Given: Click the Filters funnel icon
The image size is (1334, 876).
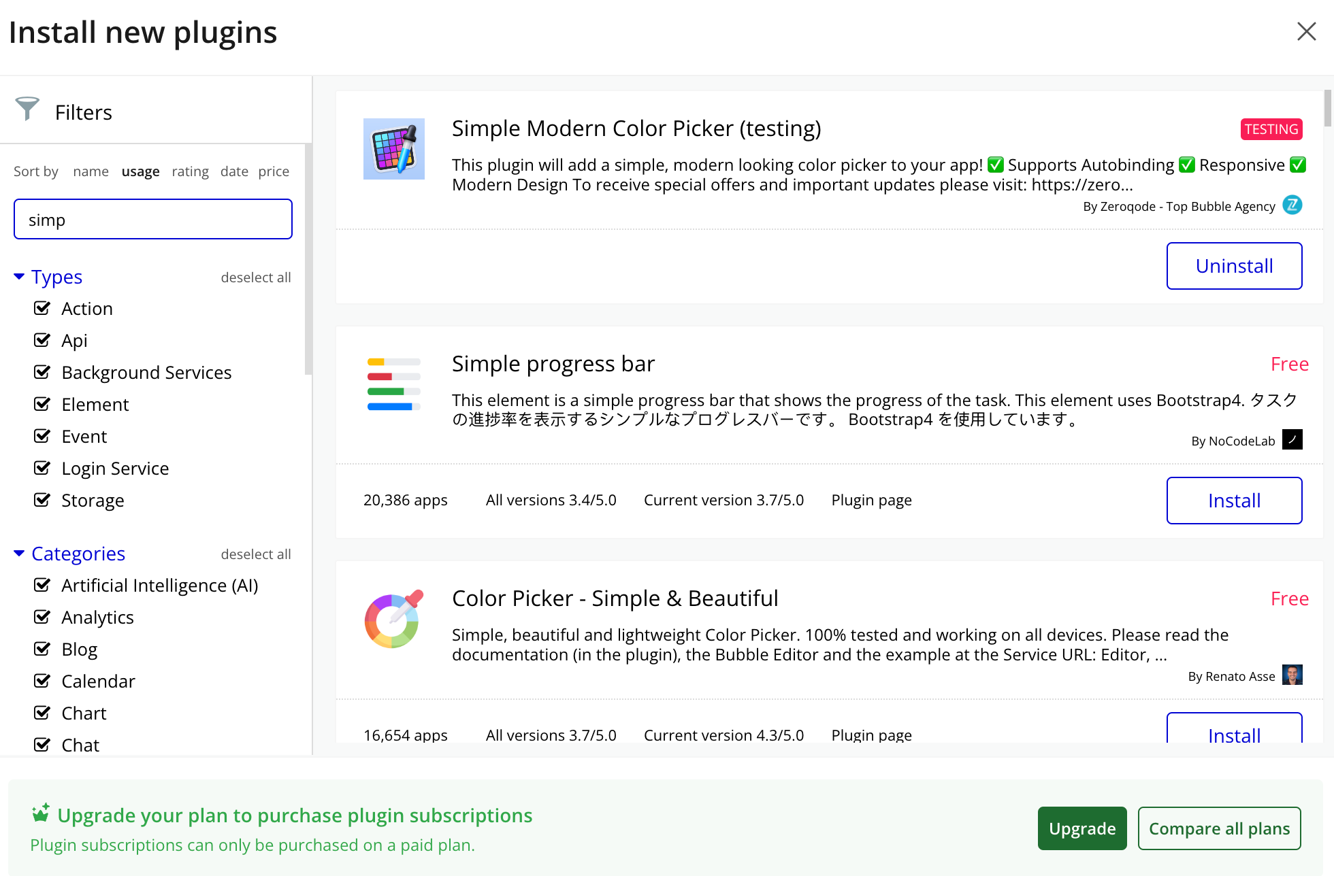Looking at the screenshot, I should coord(27,108).
